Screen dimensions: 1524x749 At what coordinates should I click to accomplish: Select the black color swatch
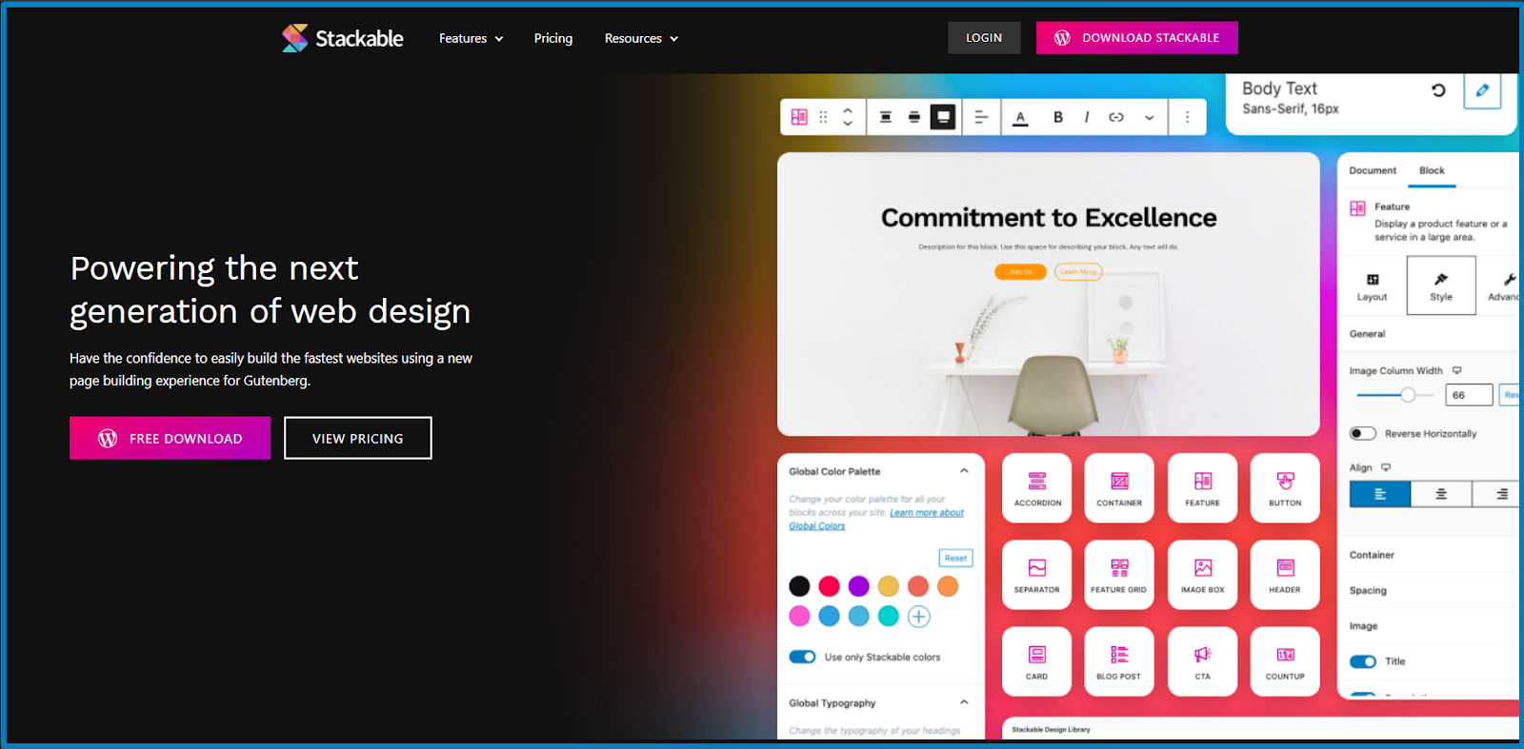point(799,586)
